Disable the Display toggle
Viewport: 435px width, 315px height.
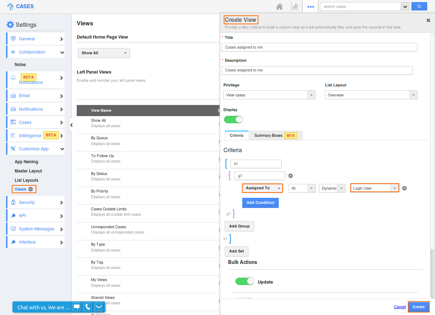click(x=233, y=119)
